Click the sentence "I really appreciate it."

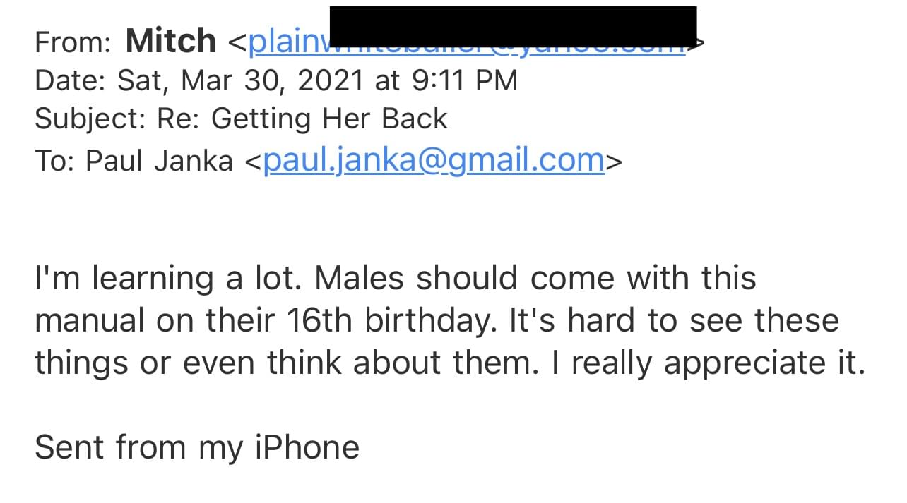coord(718,363)
